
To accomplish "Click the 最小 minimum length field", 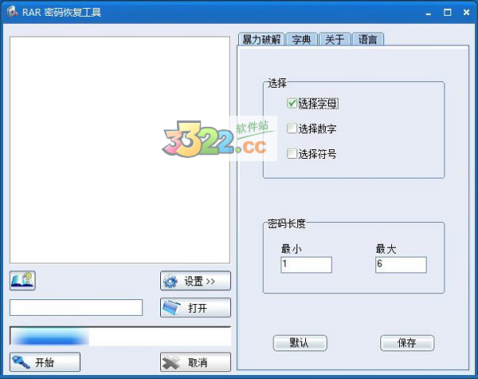I will (x=306, y=264).
